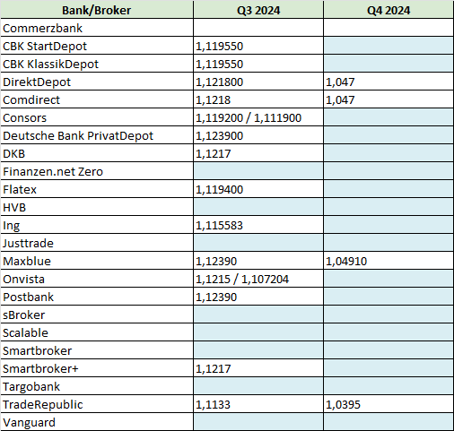454x431 pixels.
Task: Select the Q4 2024 column header
Action: tap(389, 10)
